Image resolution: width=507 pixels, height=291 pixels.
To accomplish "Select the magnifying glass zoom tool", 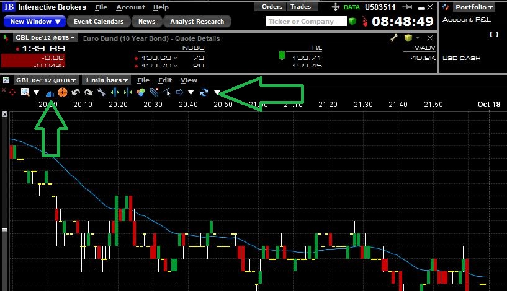I will [x=25, y=92].
